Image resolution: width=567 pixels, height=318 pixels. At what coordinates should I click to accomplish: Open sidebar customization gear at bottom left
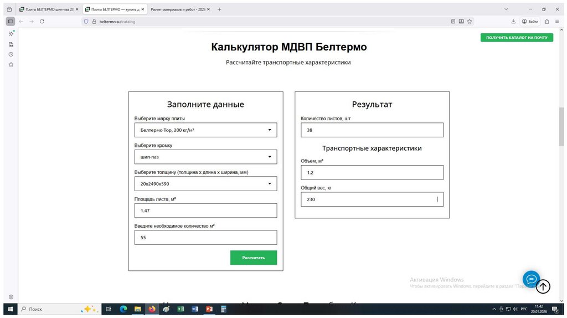click(11, 296)
